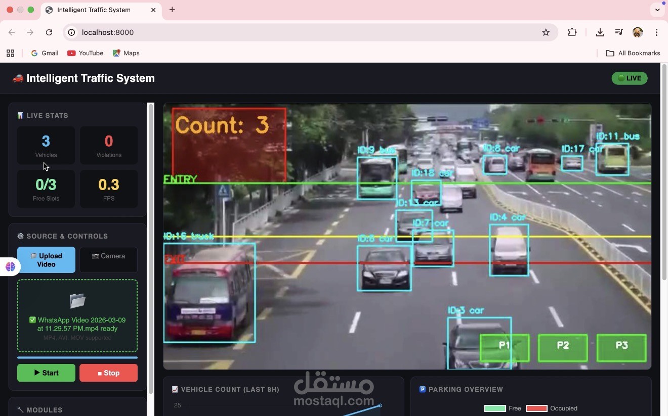Open the Extensions puzzle icon
The height and width of the screenshot is (416, 668).
(572, 32)
